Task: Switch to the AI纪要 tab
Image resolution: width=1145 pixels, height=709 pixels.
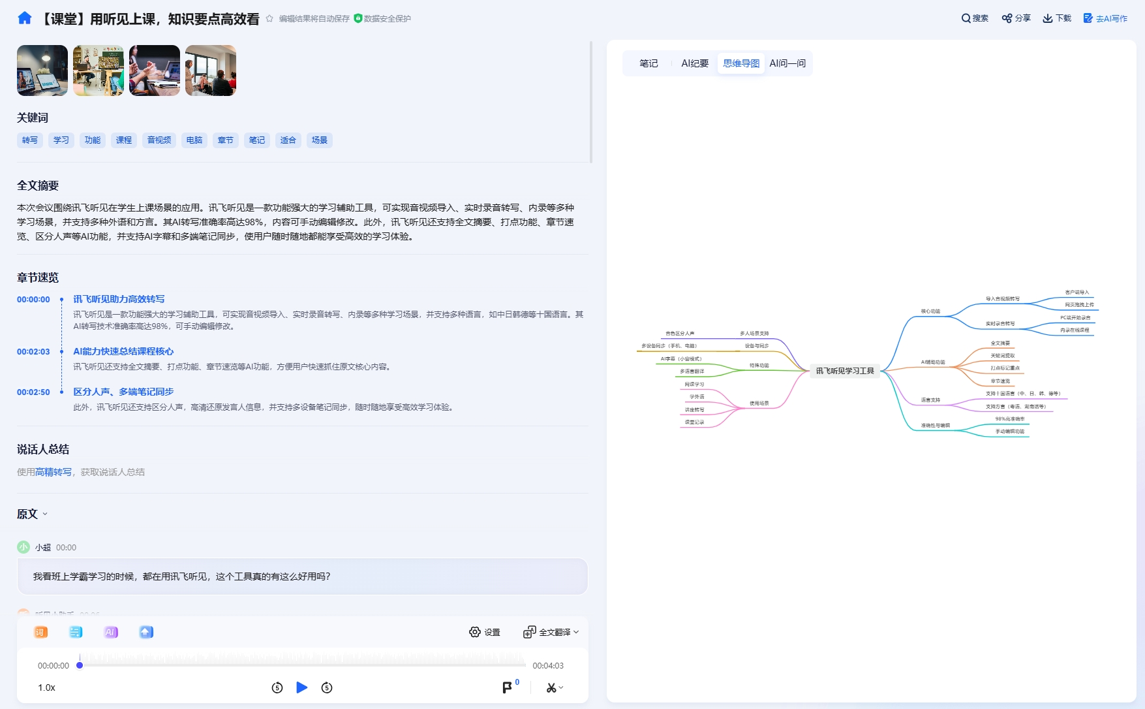Action: (x=695, y=63)
